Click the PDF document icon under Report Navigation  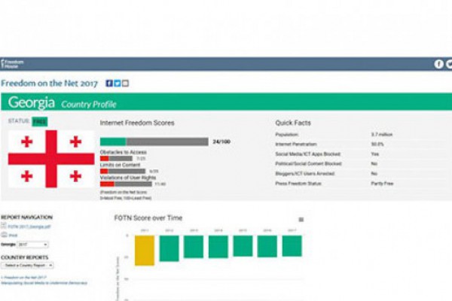pyautogui.click(x=4, y=226)
